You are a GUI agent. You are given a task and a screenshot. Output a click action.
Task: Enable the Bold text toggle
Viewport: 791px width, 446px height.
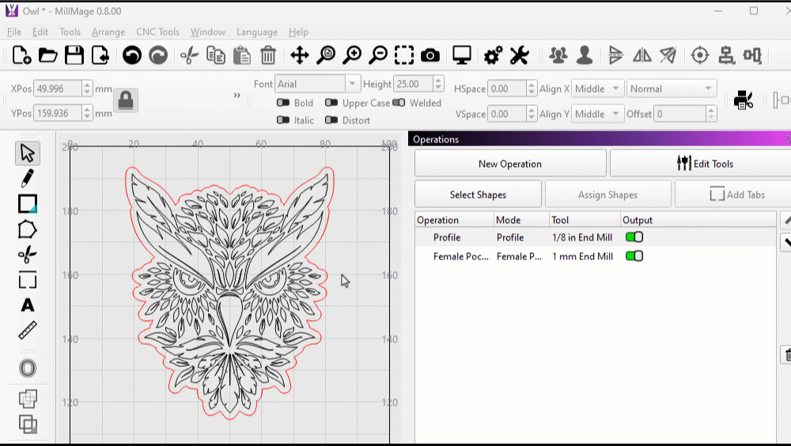[282, 103]
